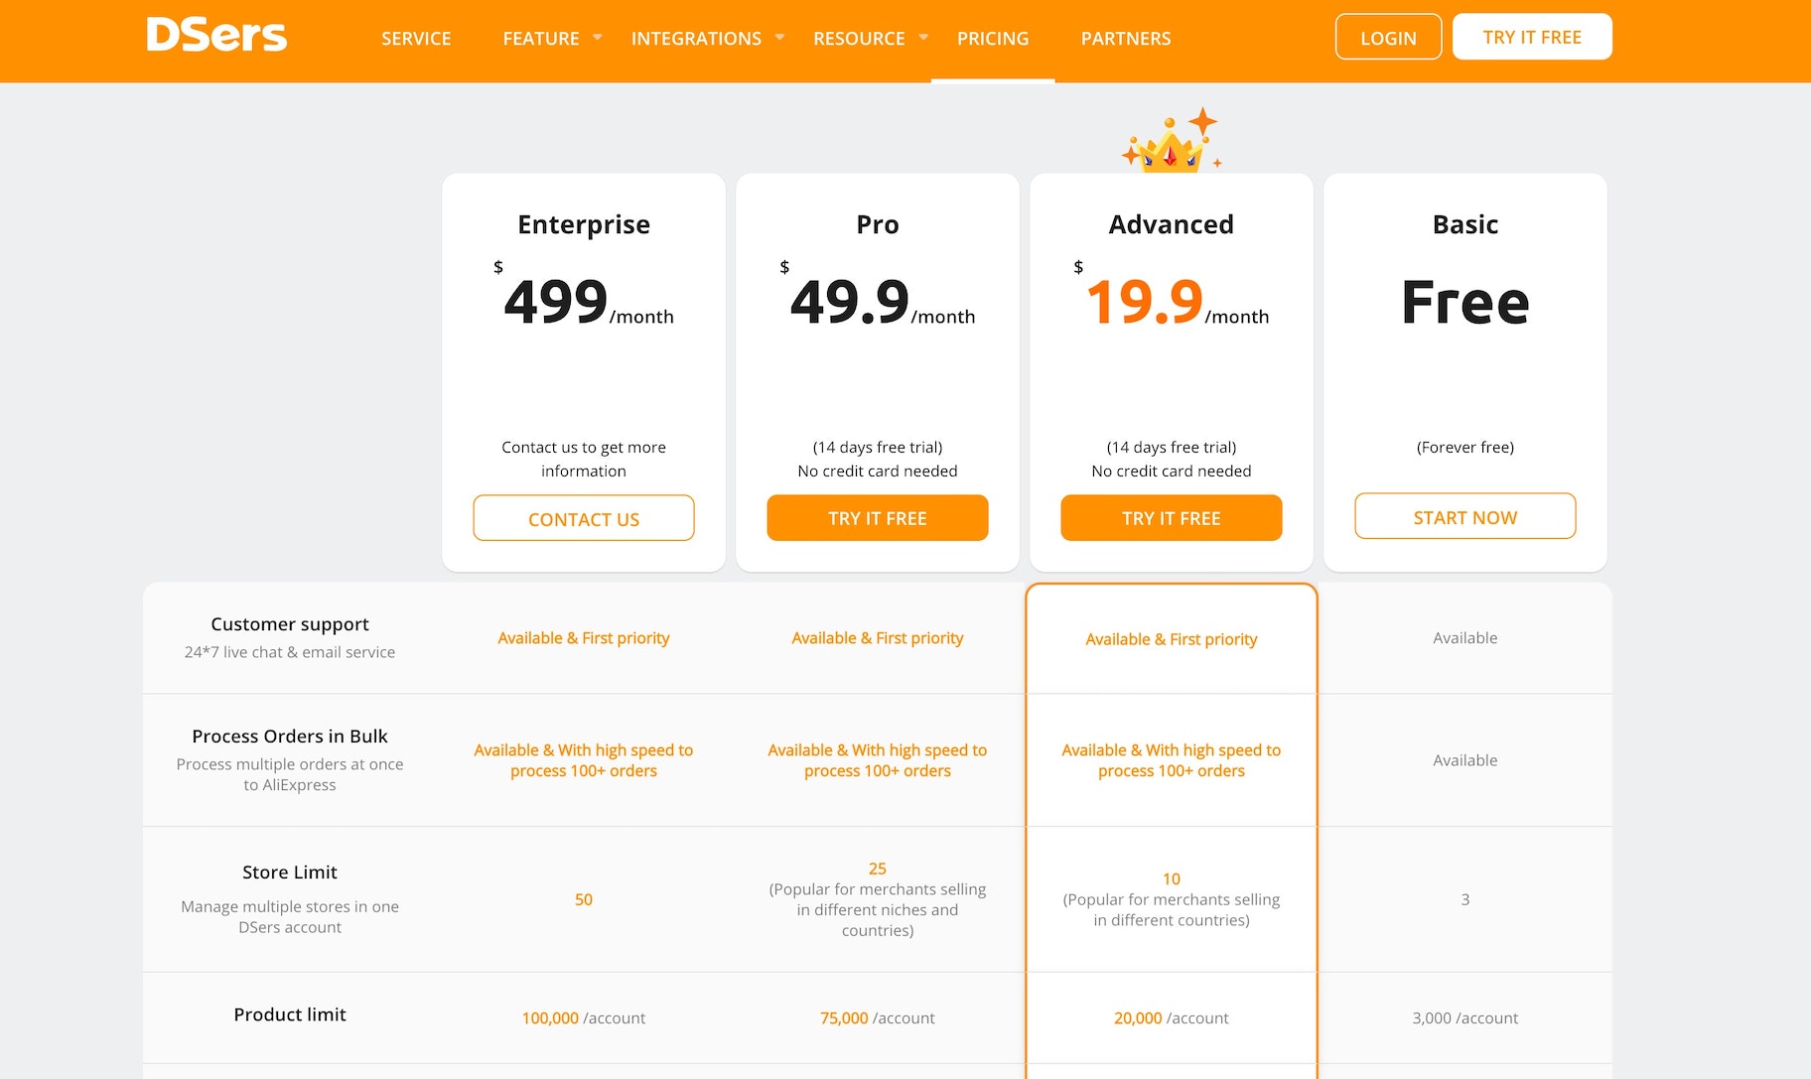Viewport: 1811px width, 1079px height.
Task: Click the Advanced plan 19.9 price
Action: pyautogui.click(x=1145, y=302)
